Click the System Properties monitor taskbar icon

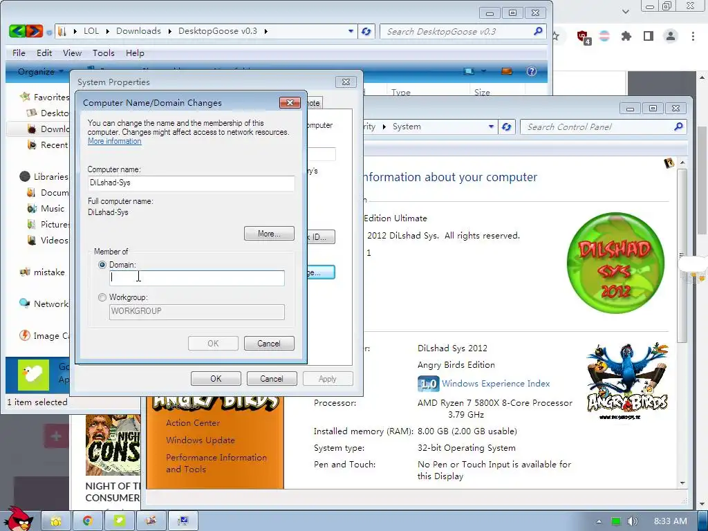(x=183, y=521)
